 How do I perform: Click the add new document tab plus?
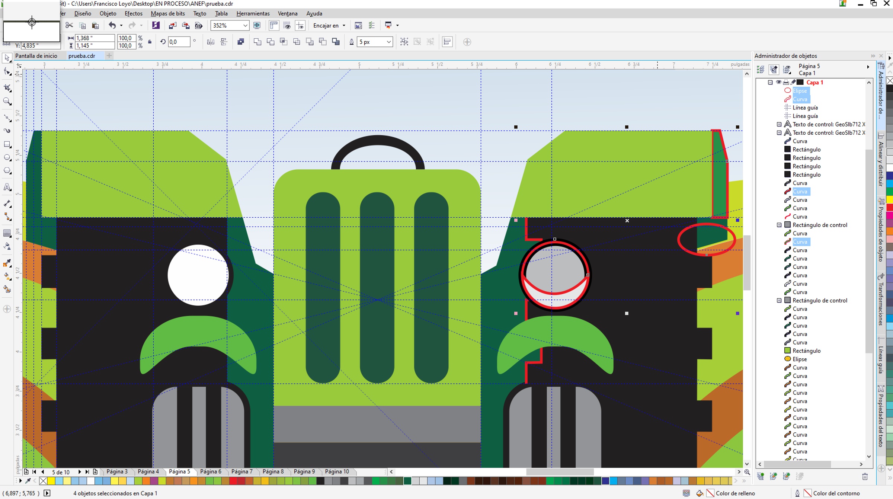109,56
